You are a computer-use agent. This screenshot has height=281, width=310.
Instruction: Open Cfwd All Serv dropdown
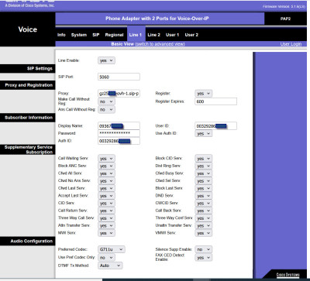pyautogui.click(x=106, y=173)
